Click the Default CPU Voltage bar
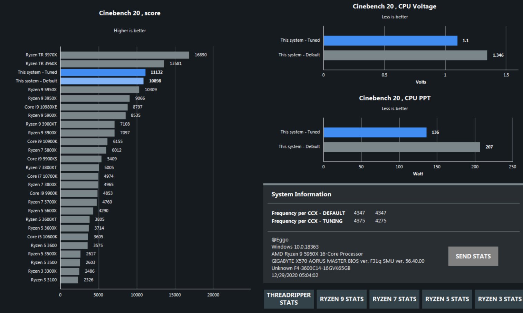523x313 pixels. (405, 55)
